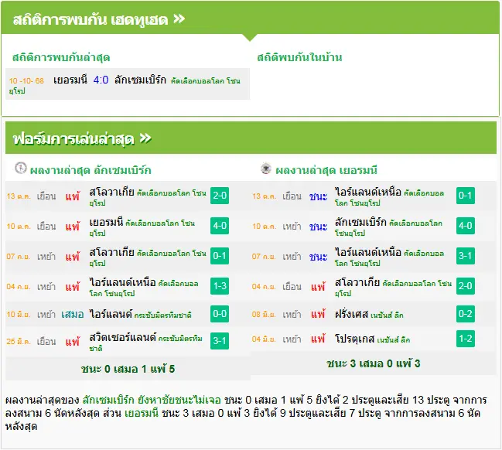Click the double arrow beside ฟอร์มการเล่นล่าสุด
502x450 pixels.
point(145,138)
